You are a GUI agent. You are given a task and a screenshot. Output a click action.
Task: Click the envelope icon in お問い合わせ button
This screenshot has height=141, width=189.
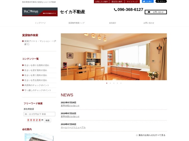pyautogui.click(x=149, y=12)
